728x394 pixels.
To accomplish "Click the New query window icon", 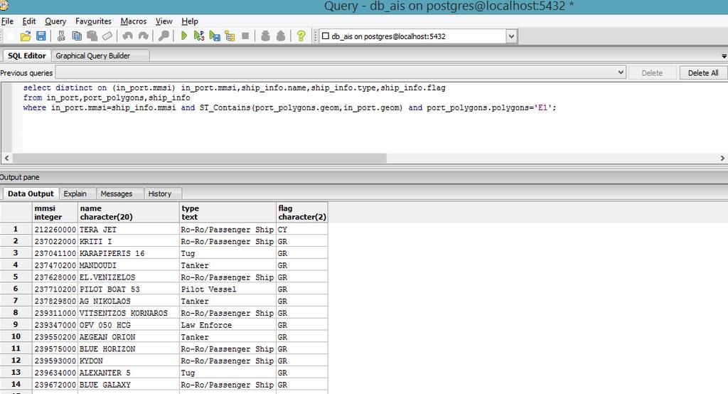I will tap(10, 36).
